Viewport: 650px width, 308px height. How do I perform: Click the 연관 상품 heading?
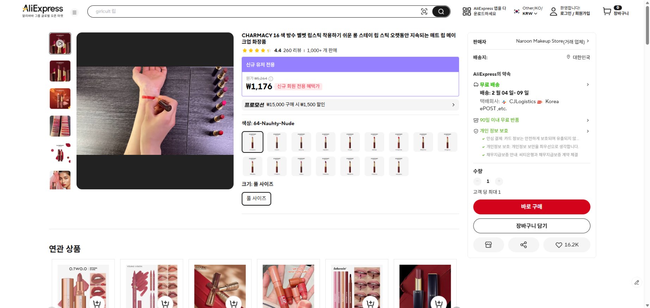pyautogui.click(x=65, y=249)
